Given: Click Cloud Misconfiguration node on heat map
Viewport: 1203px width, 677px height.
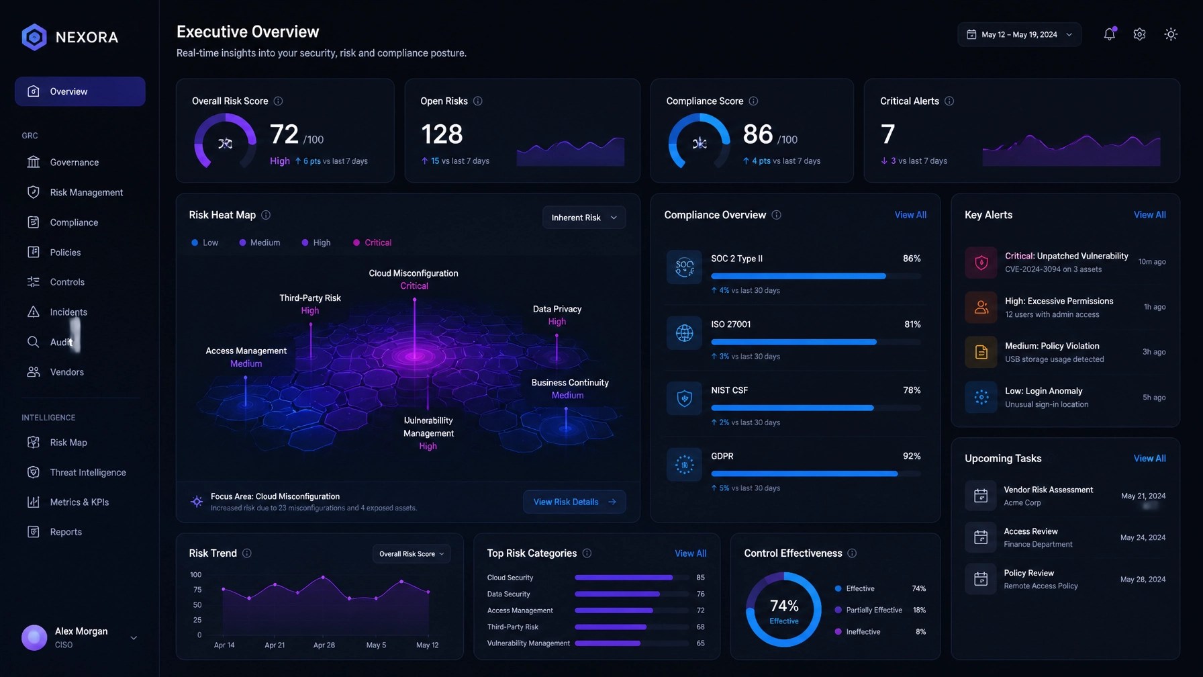Looking at the screenshot, I should pos(414,355).
